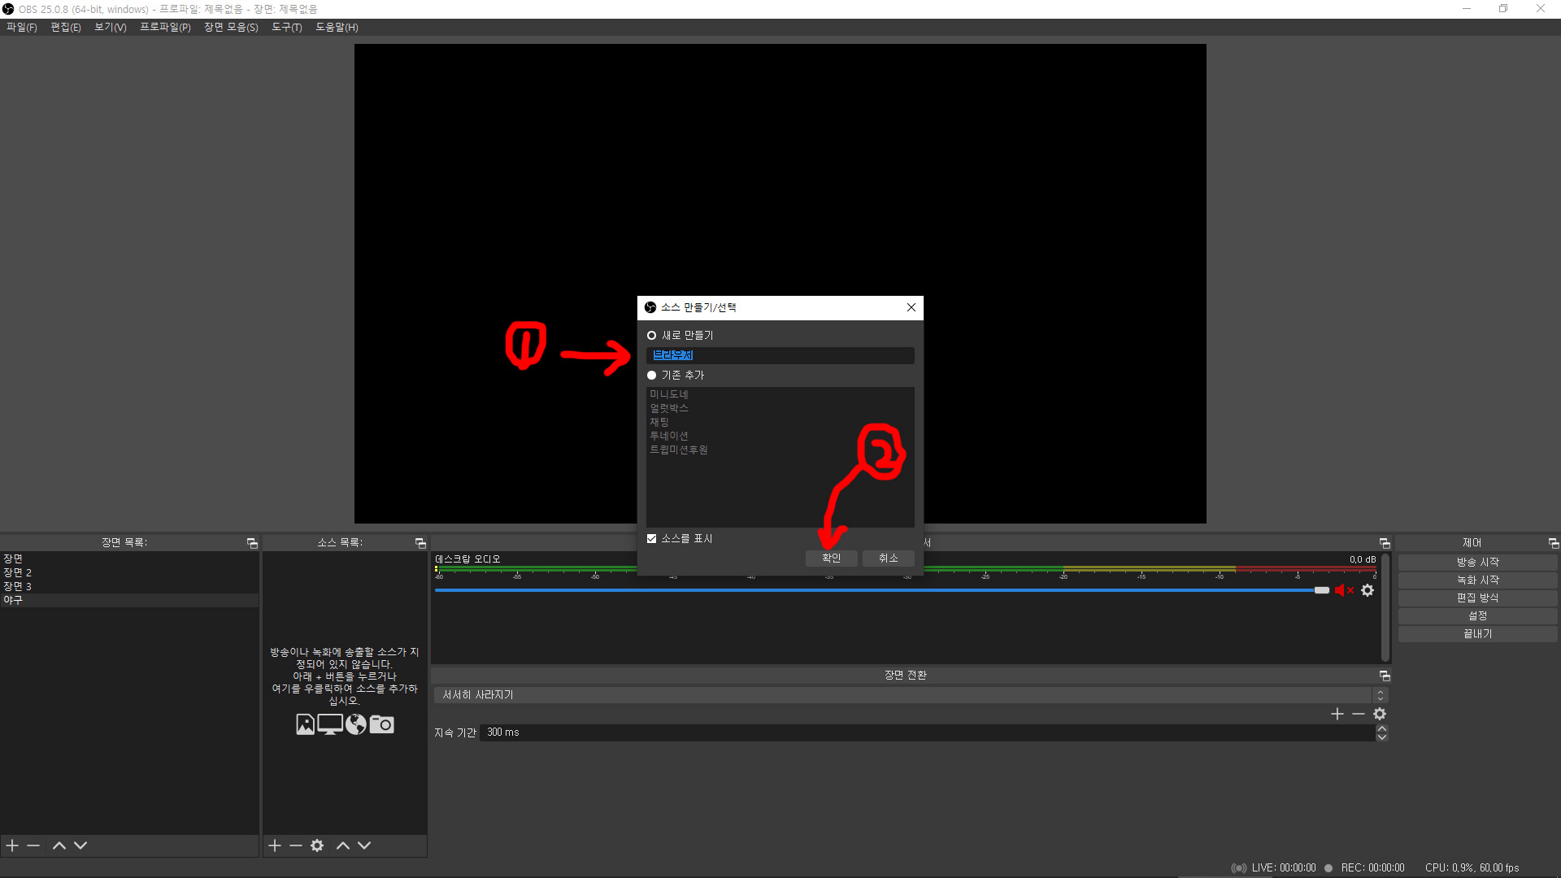Move source down with chevron arrow
Screen dimensions: 1561x878
364,845
